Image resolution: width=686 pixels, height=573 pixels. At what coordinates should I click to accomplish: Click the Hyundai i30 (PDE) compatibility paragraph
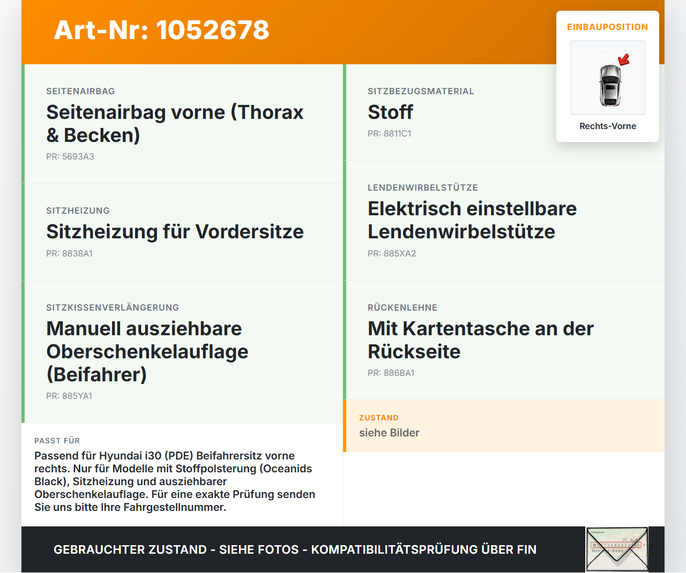tap(175, 481)
